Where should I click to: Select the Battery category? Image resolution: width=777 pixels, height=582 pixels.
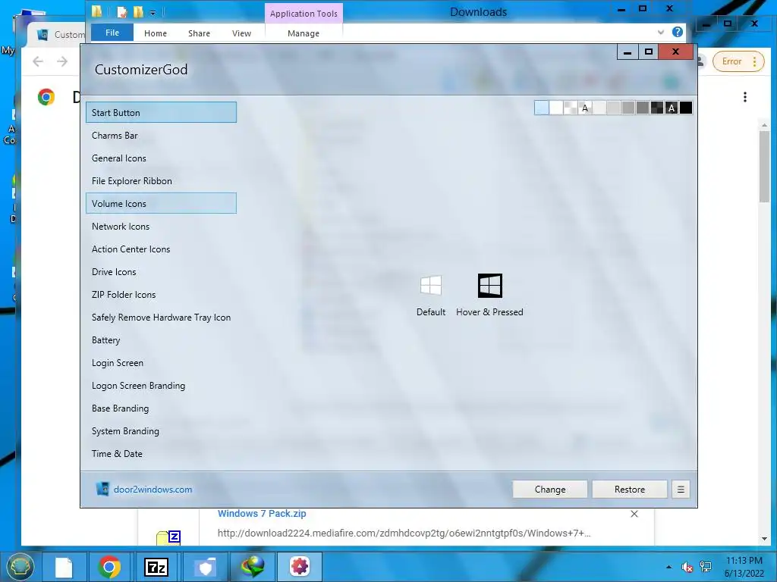click(x=161, y=340)
